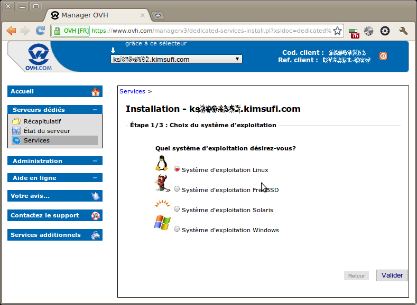The image size is (417, 305).
Task: Open Services additionnels menu
Action: (55, 235)
